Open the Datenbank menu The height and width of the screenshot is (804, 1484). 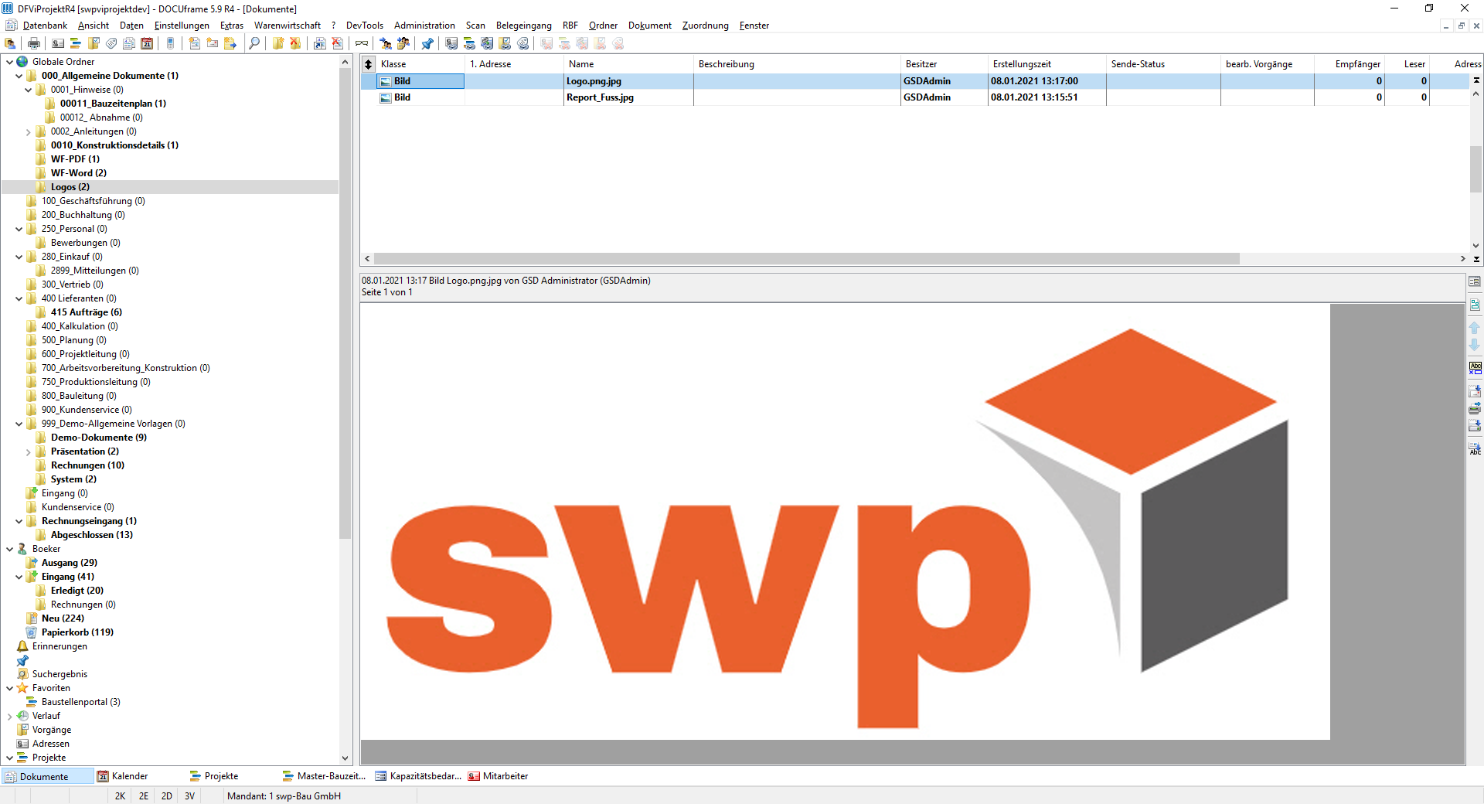(45, 26)
